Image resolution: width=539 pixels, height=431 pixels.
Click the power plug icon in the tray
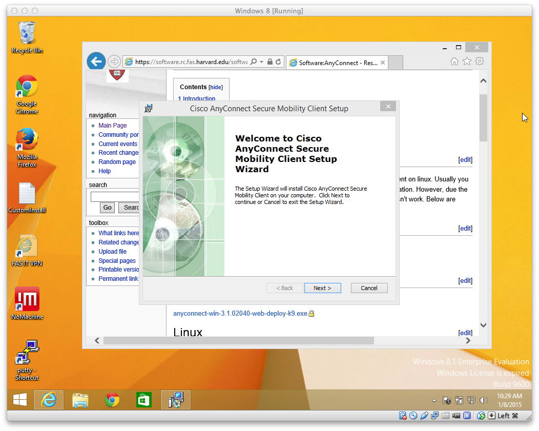click(x=459, y=400)
